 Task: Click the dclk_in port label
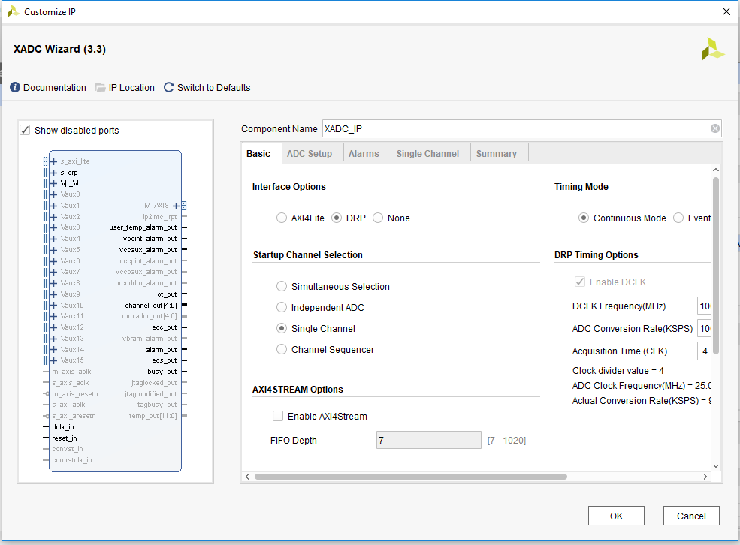[63, 426]
